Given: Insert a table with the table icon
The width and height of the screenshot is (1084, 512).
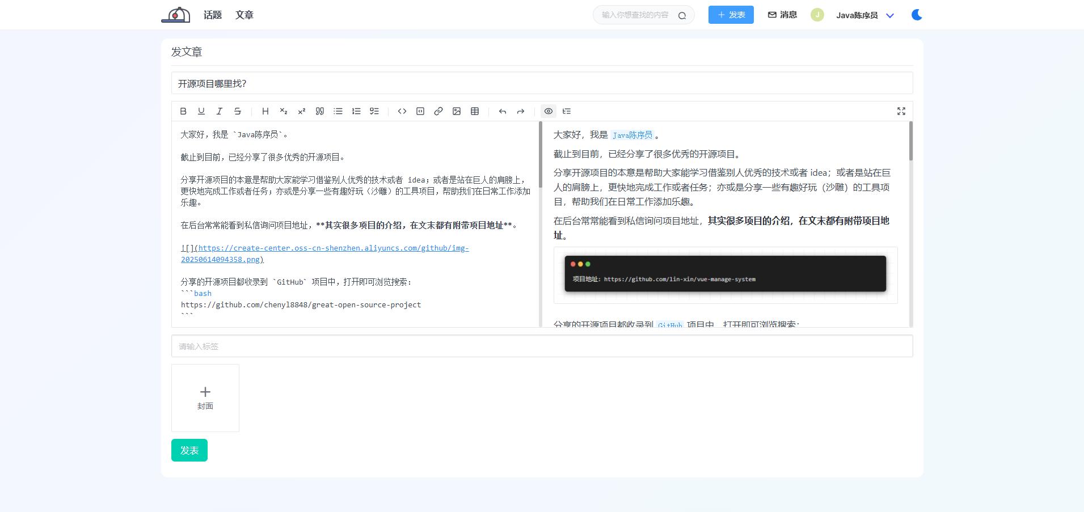Looking at the screenshot, I should (475, 111).
